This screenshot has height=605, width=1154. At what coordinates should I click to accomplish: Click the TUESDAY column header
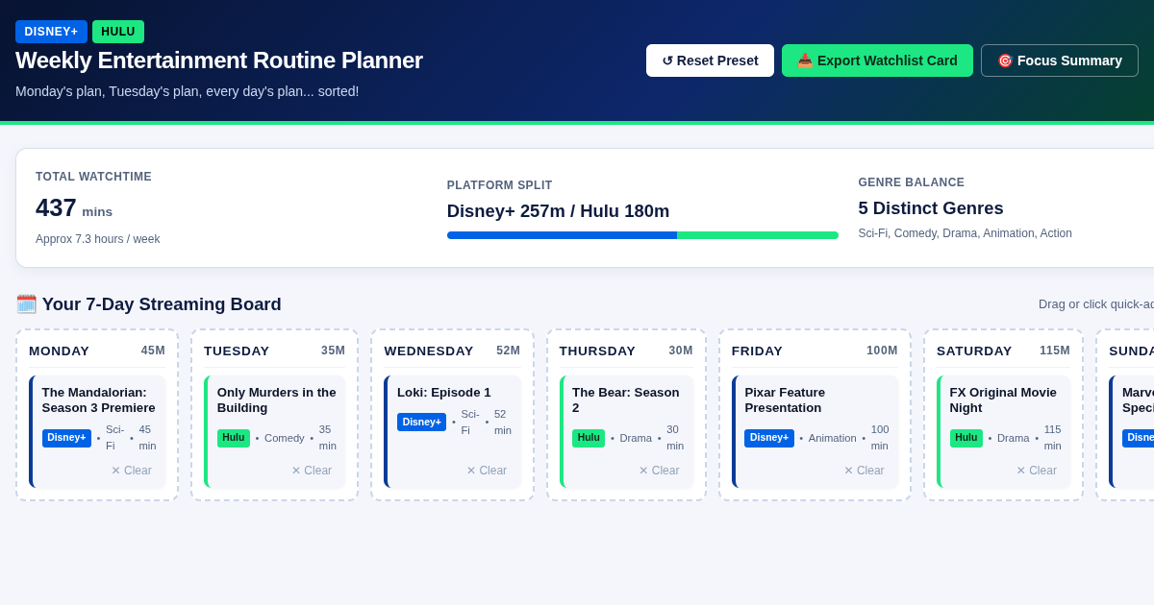point(237,351)
